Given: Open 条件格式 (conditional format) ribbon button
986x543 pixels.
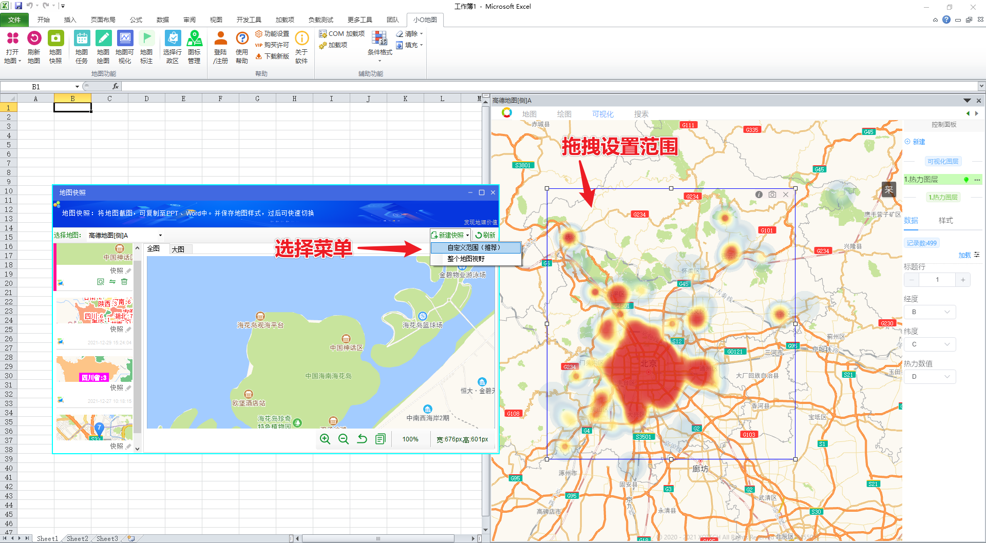Looking at the screenshot, I should [x=380, y=46].
